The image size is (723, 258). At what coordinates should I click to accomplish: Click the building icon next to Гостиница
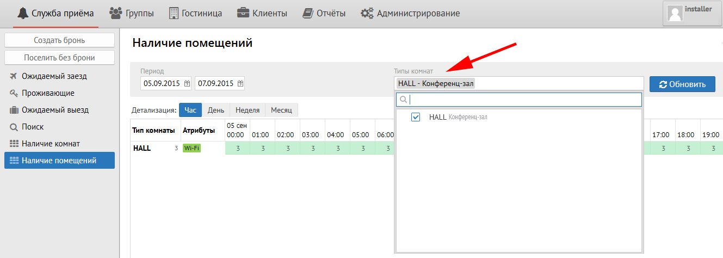(x=174, y=13)
